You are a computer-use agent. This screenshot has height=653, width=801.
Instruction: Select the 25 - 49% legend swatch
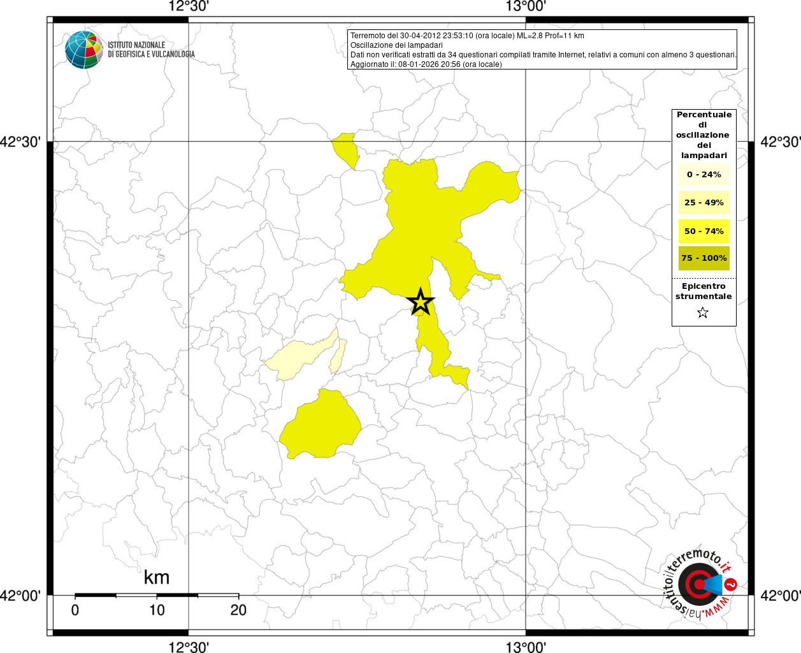coord(704,203)
